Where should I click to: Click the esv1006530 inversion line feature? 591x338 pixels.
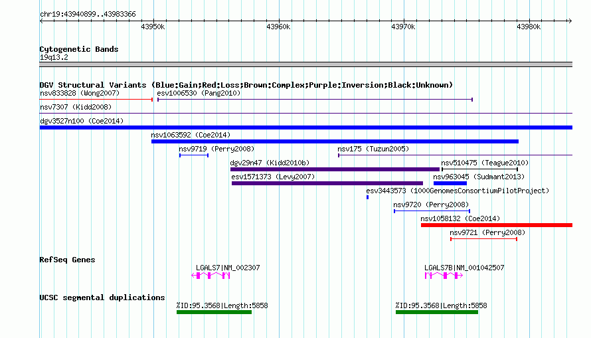315,100
